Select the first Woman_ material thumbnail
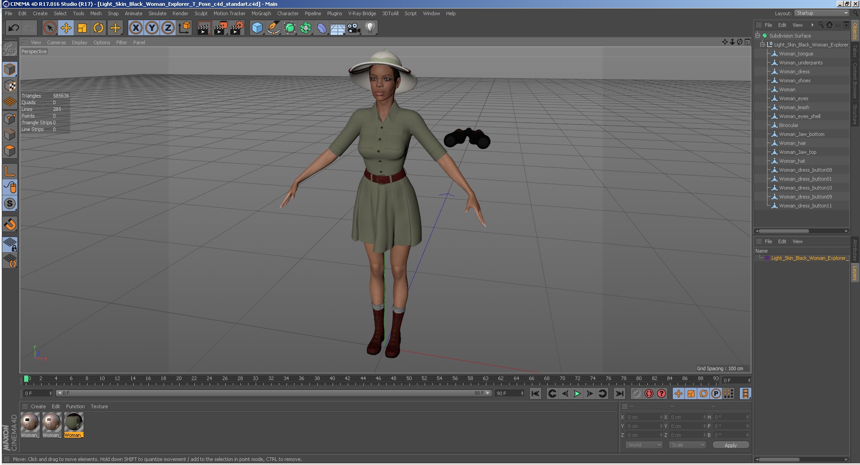Viewport: 860px width, 465px height. 30,425
